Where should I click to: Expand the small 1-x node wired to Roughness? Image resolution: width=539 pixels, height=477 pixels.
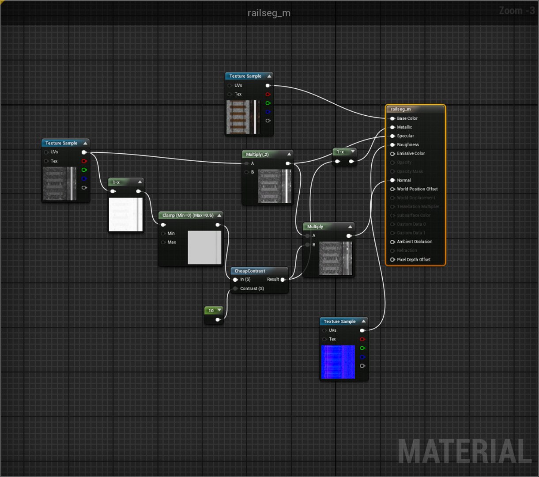coord(353,151)
